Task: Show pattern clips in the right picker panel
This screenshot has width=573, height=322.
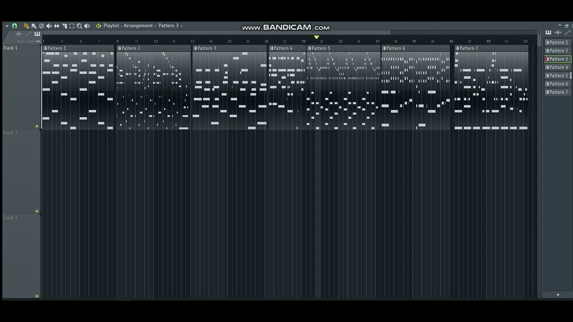Action: pos(548,33)
